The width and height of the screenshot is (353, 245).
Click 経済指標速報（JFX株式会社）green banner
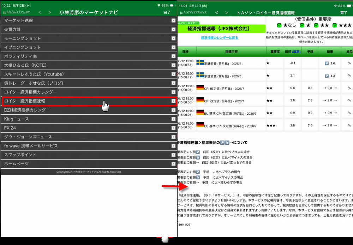(x=222, y=29)
